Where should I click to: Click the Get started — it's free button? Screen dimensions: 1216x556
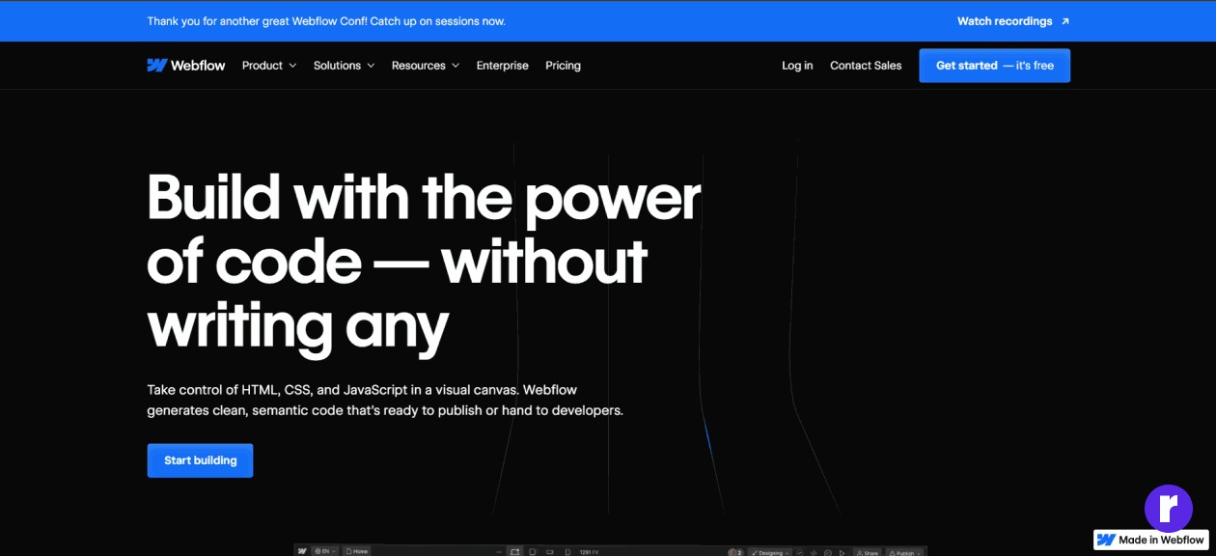coord(994,66)
